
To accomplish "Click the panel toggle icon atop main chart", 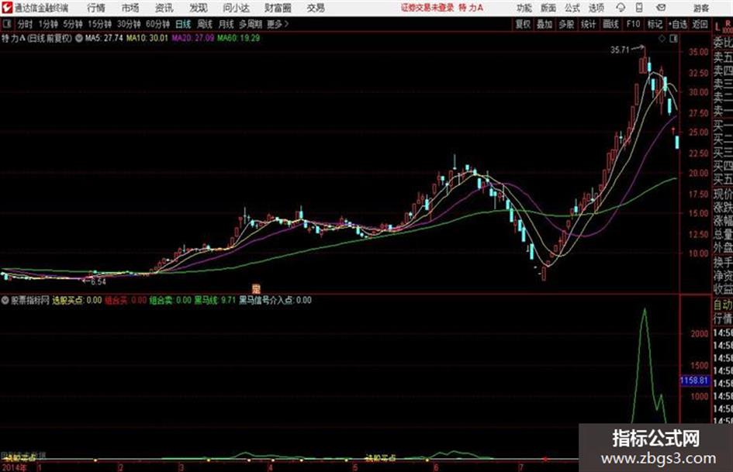I will coord(673,39).
